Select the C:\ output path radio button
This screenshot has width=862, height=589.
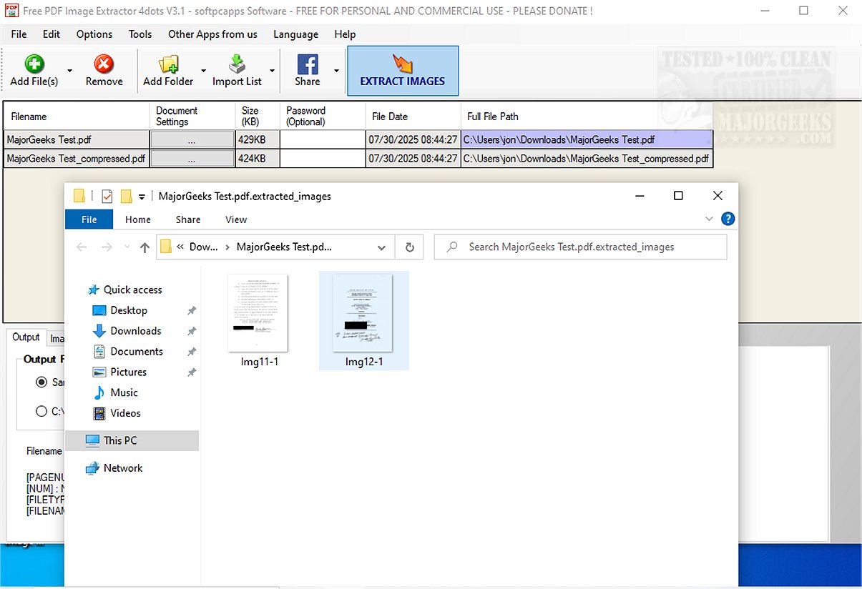coord(41,411)
